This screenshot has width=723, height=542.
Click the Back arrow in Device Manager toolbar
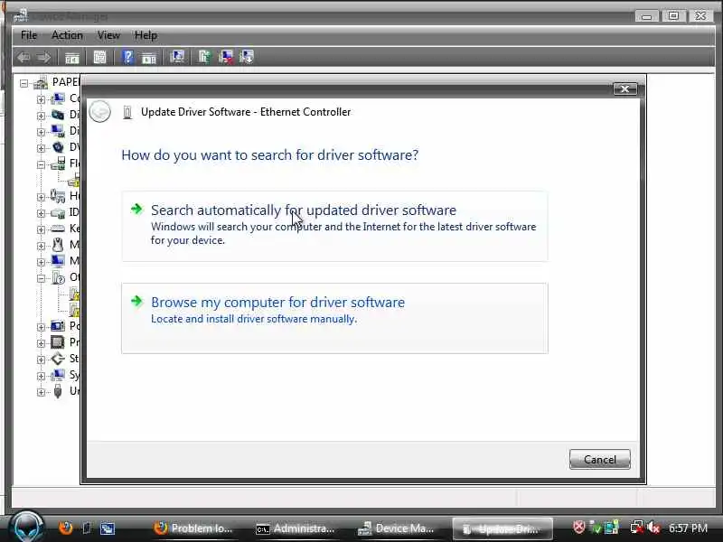[23, 57]
